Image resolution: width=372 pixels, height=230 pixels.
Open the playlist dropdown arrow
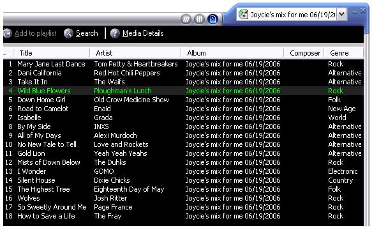pyautogui.click(x=341, y=14)
